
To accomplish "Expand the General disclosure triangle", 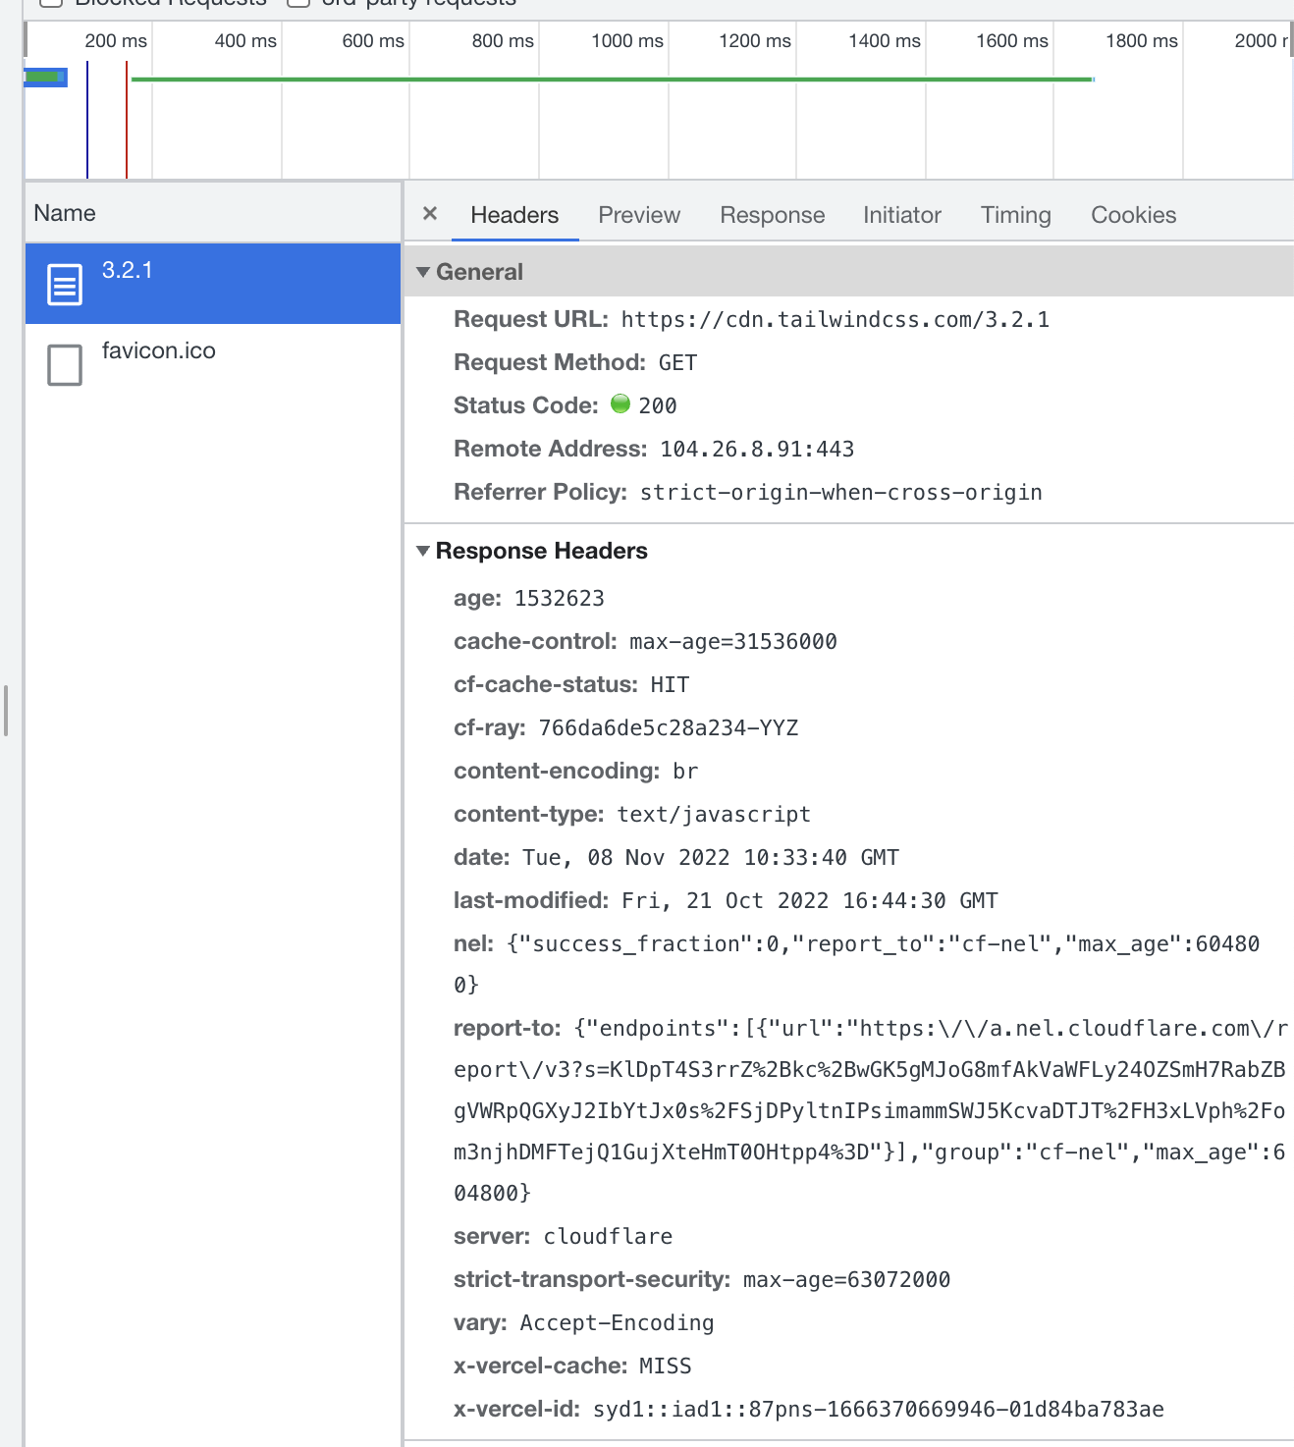I will (424, 272).
